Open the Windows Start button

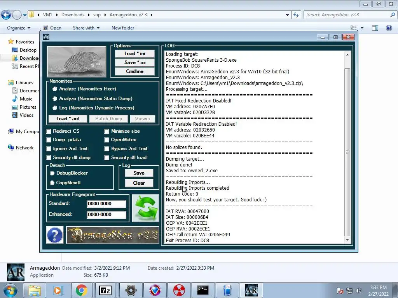10,290
